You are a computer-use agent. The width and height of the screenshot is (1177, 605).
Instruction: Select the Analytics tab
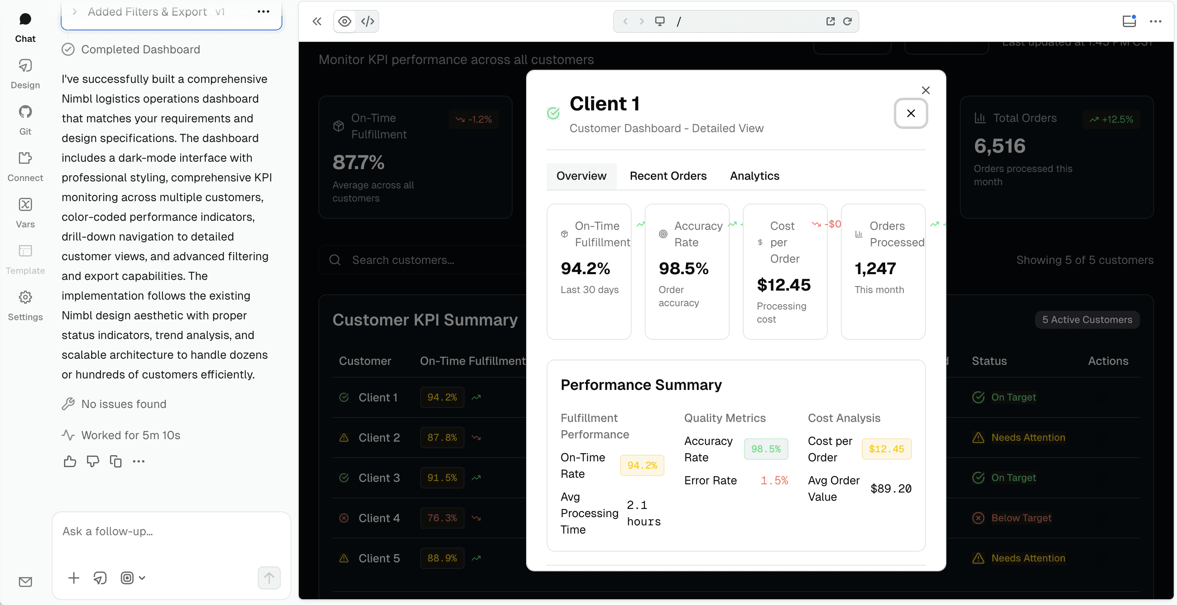coord(754,176)
